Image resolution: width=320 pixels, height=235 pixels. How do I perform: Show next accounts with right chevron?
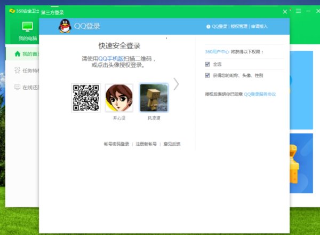[176, 84]
